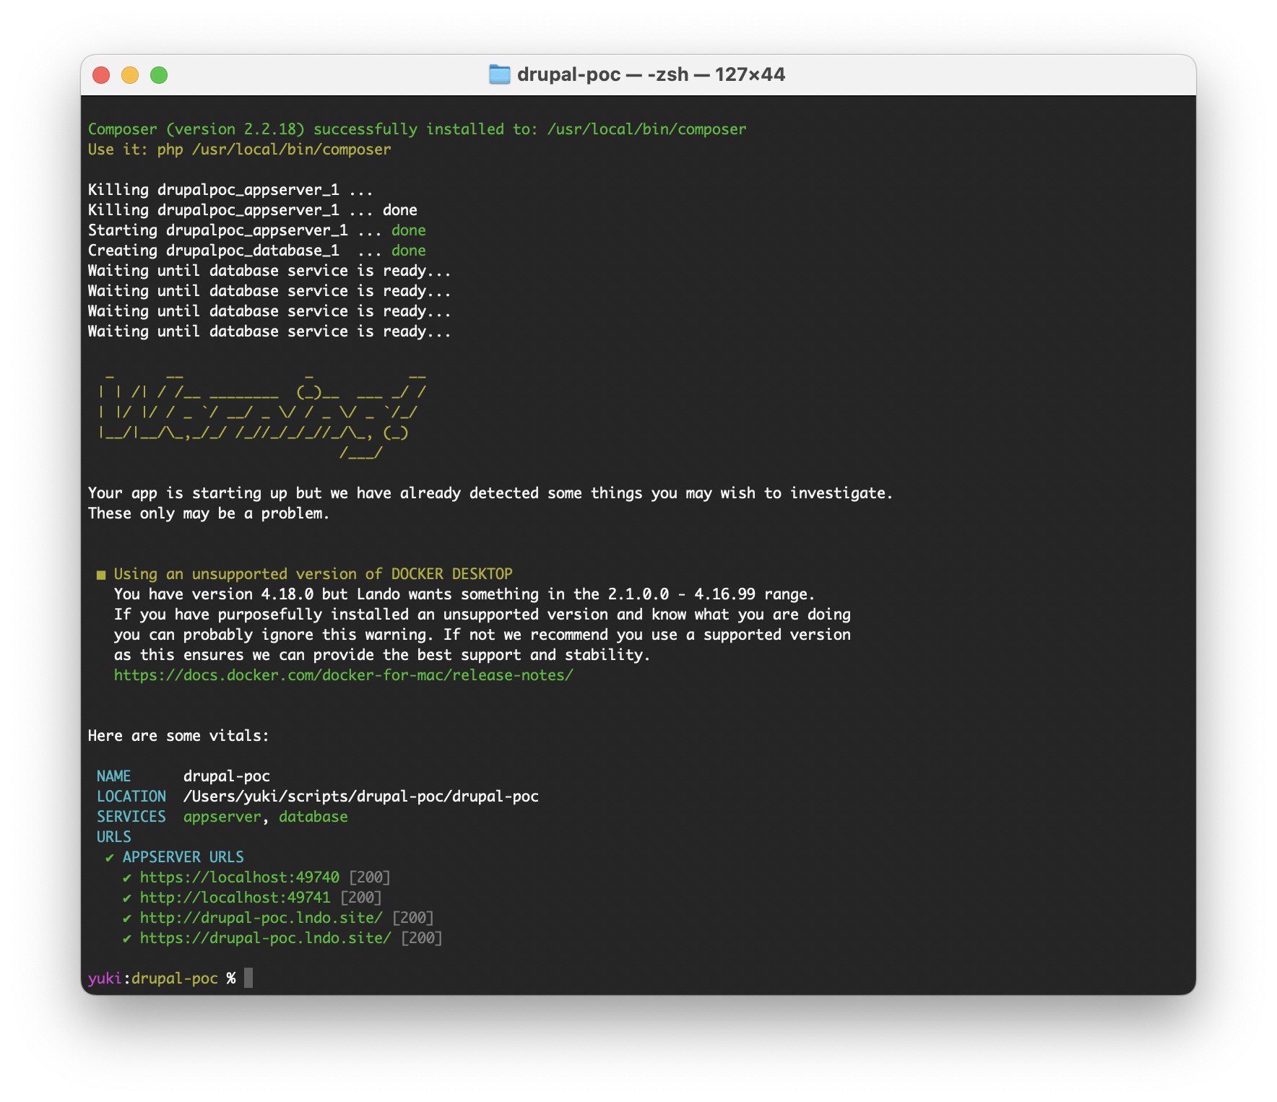Click the terminal cursor block at prompt
1277x1102 pixels.
(248, 978)
